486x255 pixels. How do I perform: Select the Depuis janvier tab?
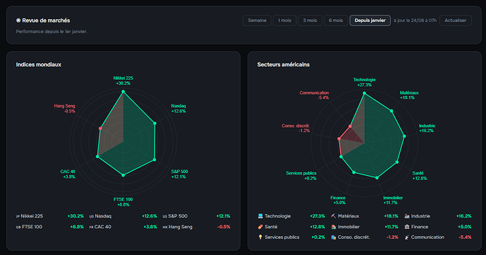[370, 20]
